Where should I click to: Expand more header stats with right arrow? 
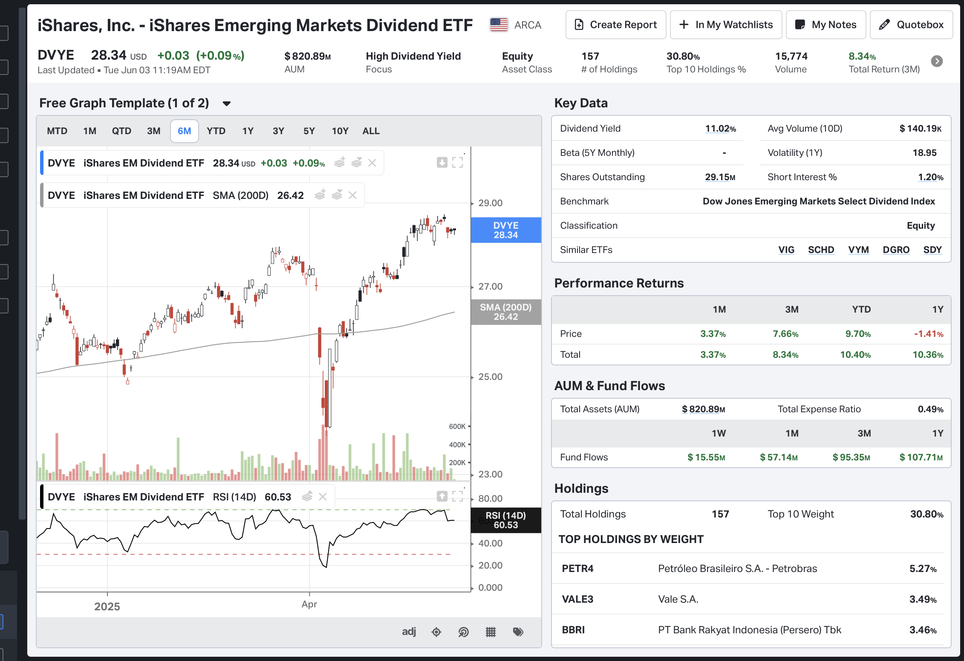[x=937, y=61]
